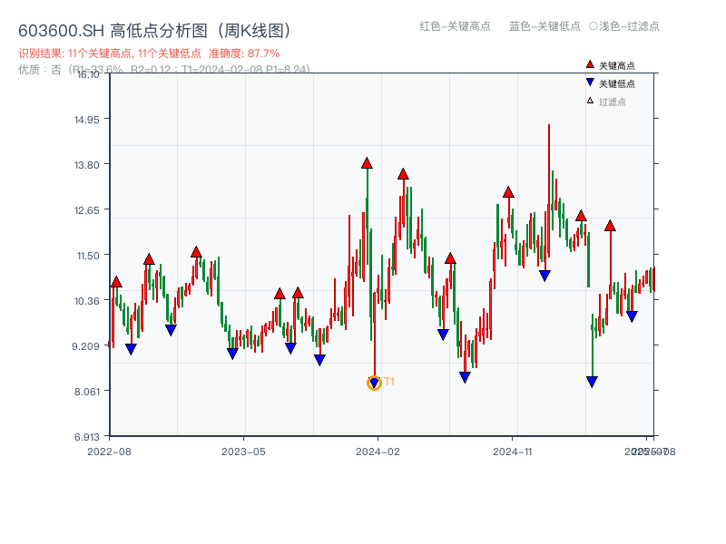Toggle the 过滤点 legend label
The width and height of the screenshot is (726, 544).
612,102
